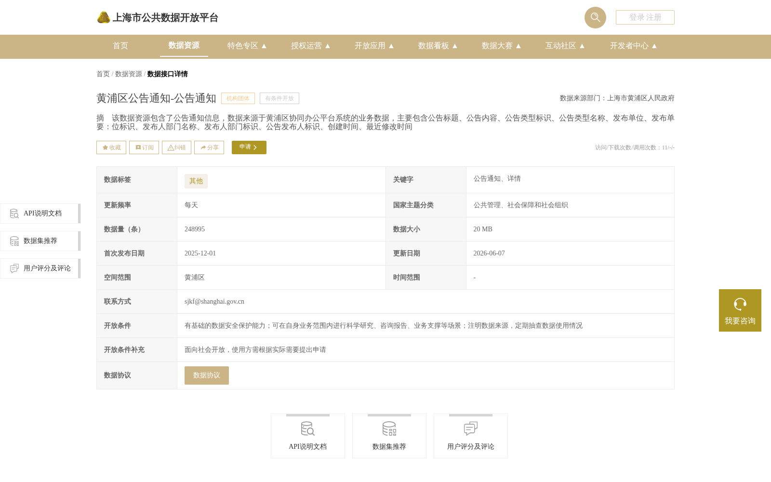
Task: Open the search magnifier icon
Action: pyautogui.click(x=595, y=17)
